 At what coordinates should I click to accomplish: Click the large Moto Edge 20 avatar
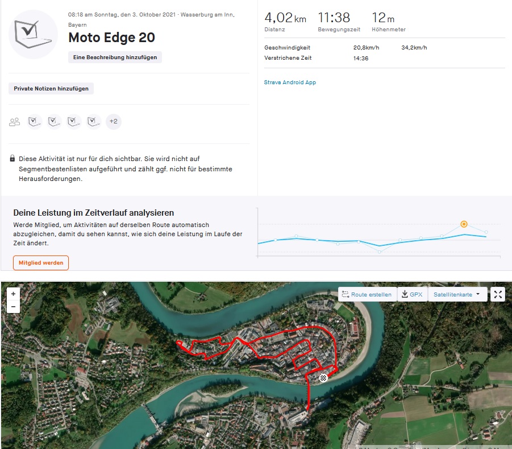point(34,34)
